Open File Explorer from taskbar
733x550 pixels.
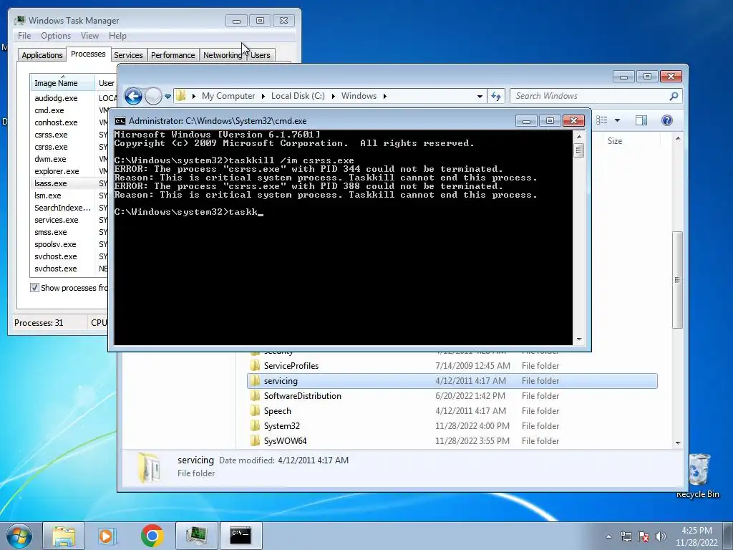[64, 536]
